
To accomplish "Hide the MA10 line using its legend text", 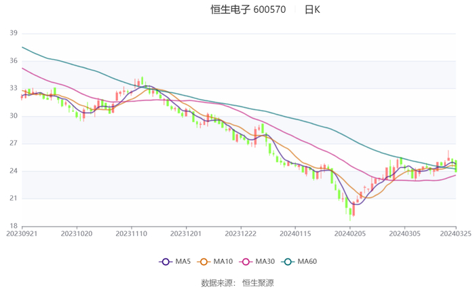I will click(x=224, y=261).
